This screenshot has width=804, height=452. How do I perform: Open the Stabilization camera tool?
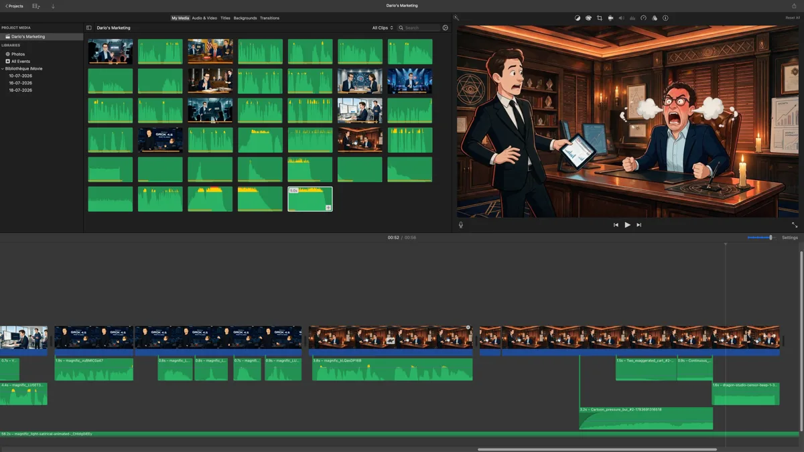tap(610, 18)
